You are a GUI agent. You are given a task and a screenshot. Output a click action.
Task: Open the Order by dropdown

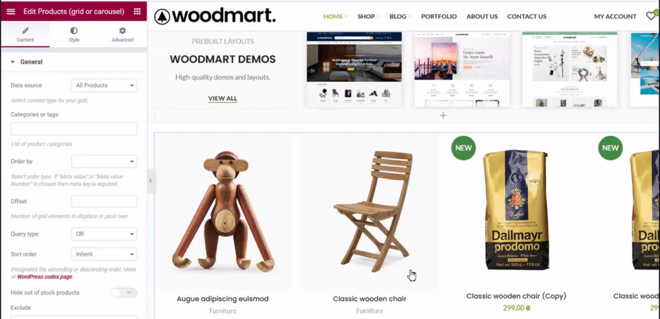[x=104, y=161]
